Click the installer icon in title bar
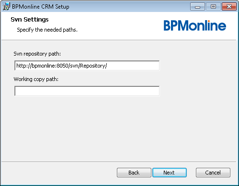This screenshot has width=239, height=186. click(6, 7)
